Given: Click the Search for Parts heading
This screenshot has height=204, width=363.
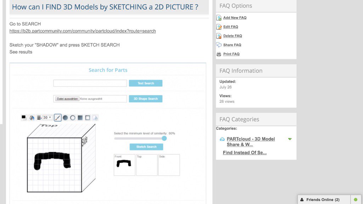Looking at the screenshot, I should pyautogui.click(x=108, y=70).
